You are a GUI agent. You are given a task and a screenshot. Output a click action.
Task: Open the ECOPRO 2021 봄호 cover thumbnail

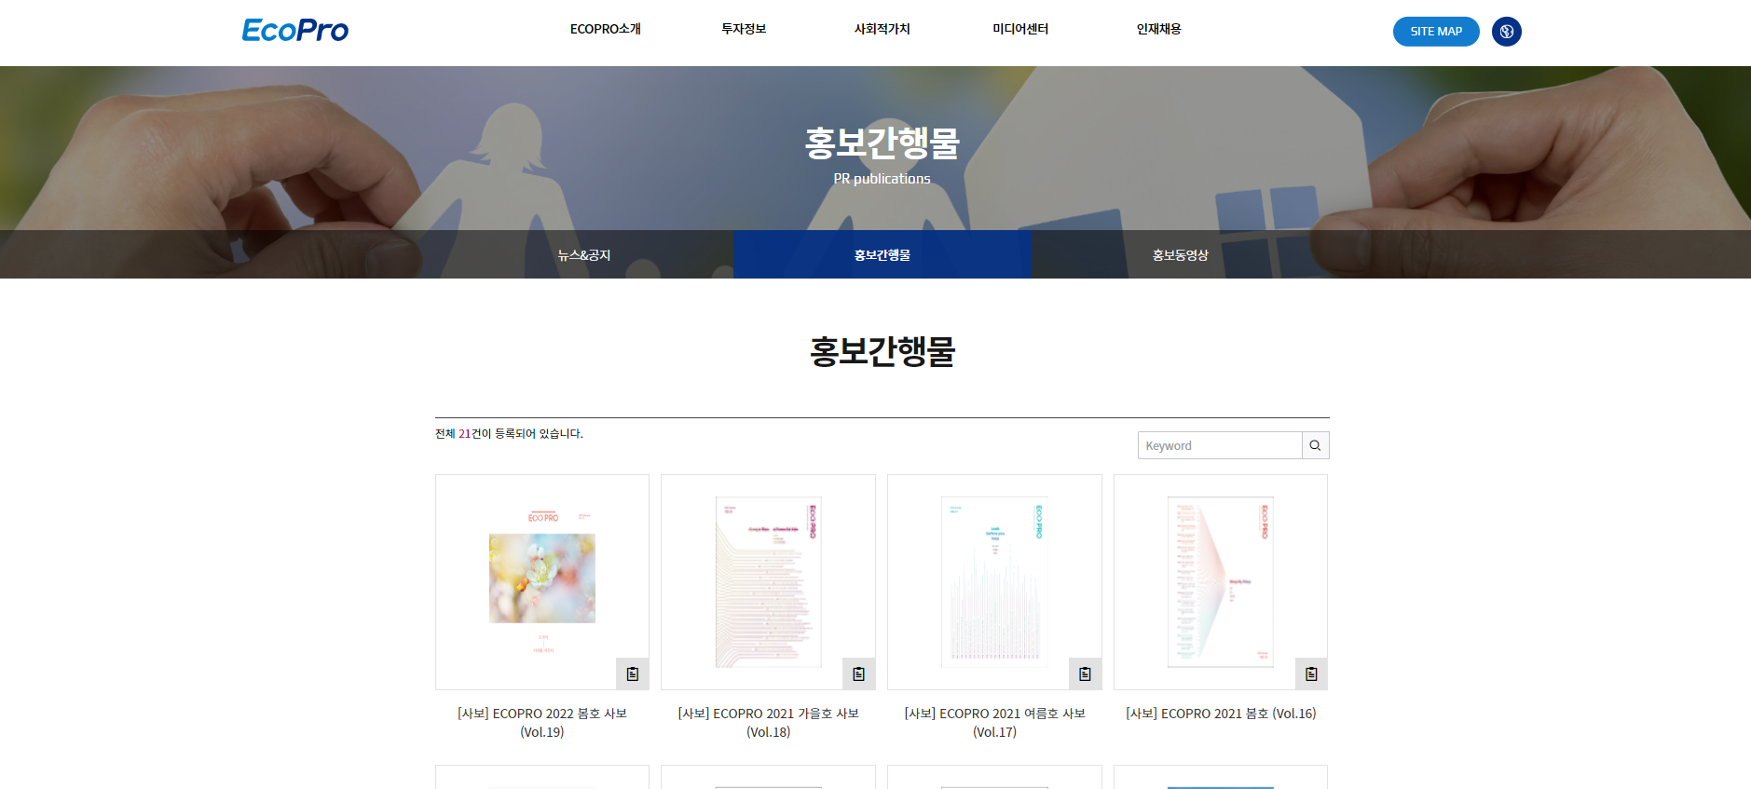pos(1221,582)
